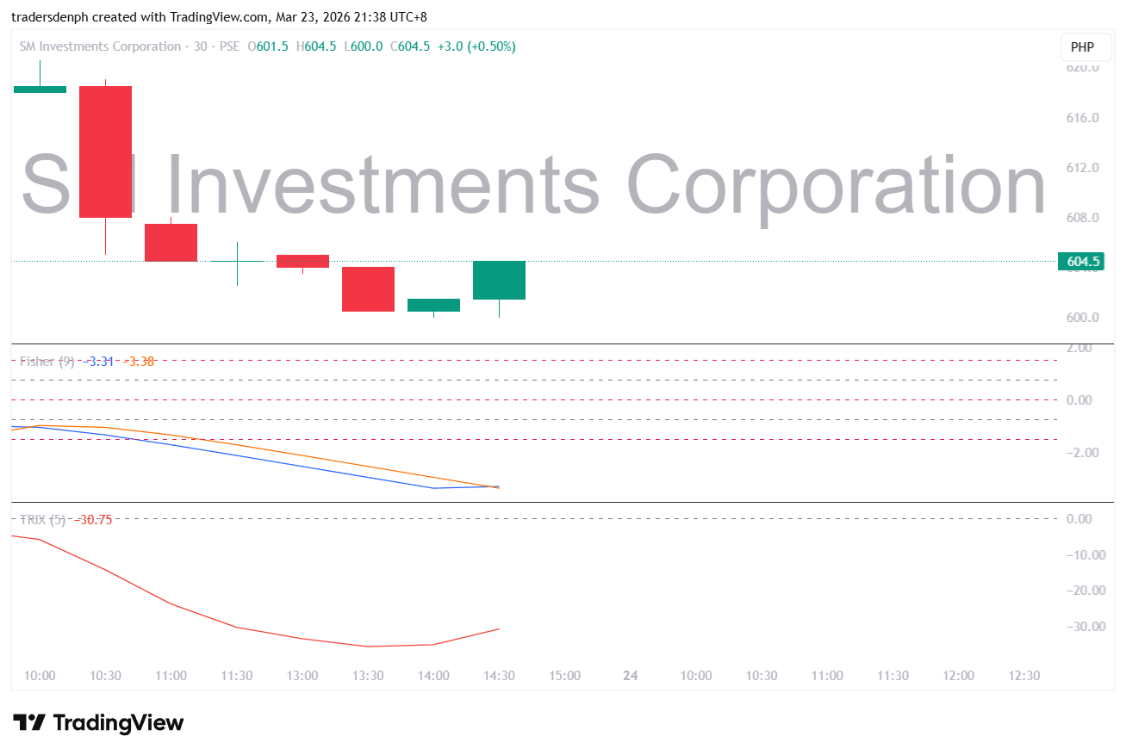Select the TRIX (5) indicator legend
1126x755 pixels.
42,520
